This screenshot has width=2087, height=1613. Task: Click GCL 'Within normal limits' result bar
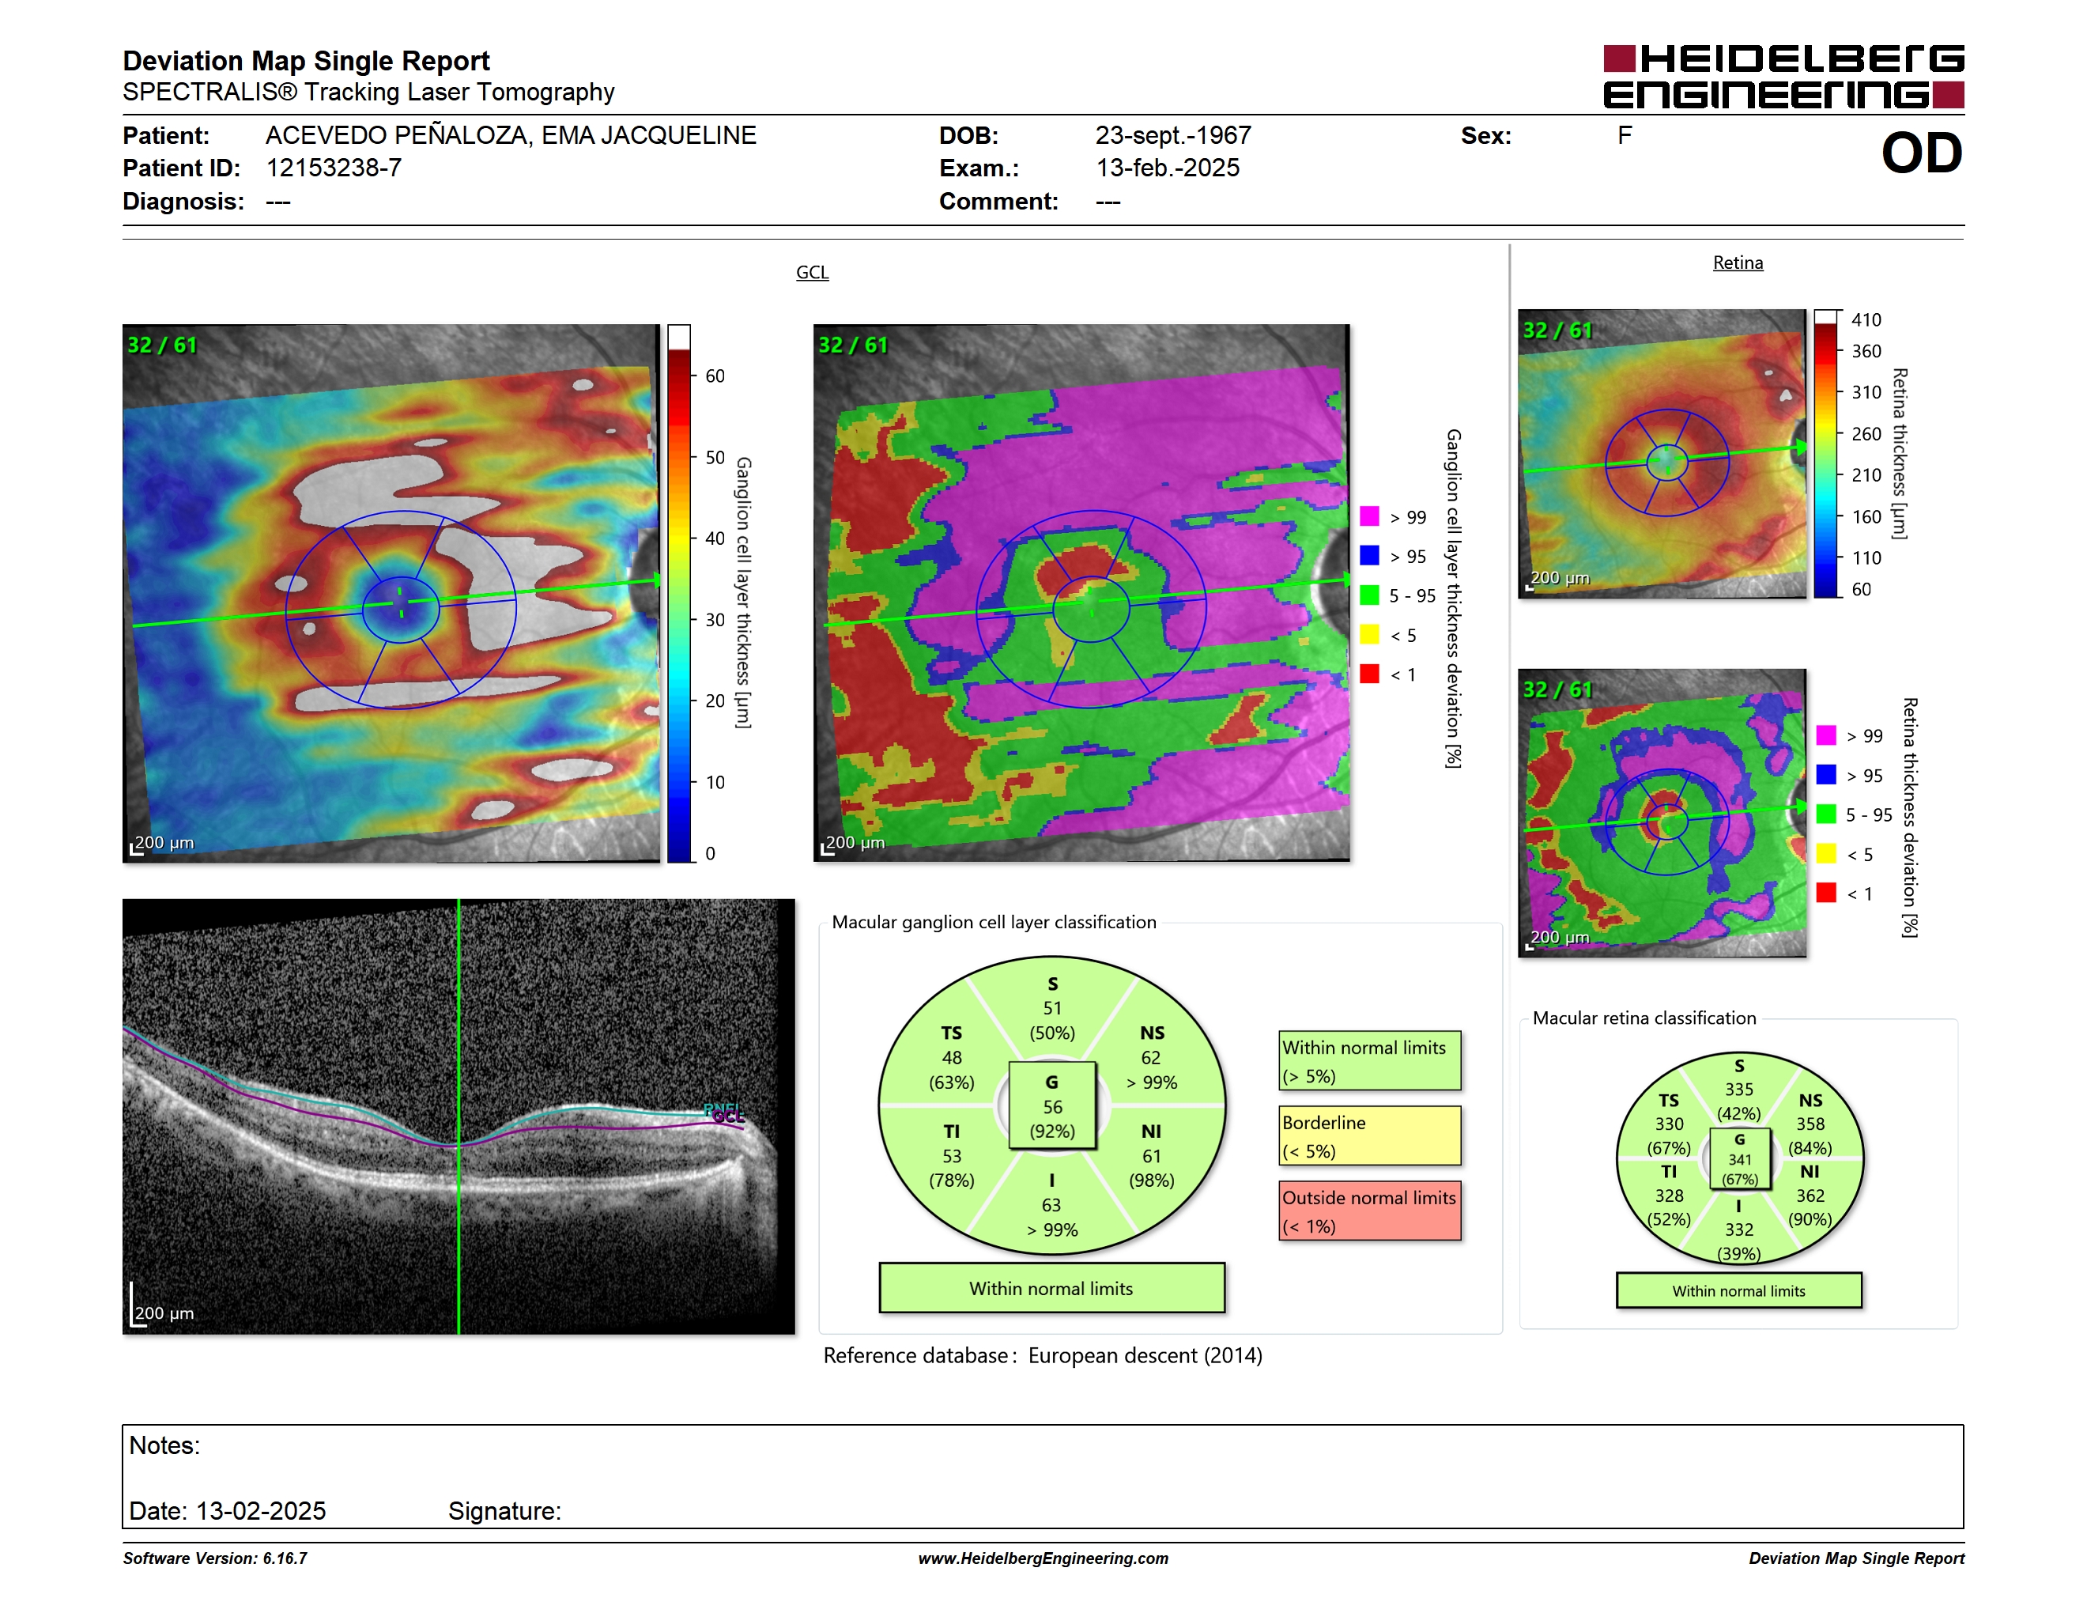coord(1051,1288)
